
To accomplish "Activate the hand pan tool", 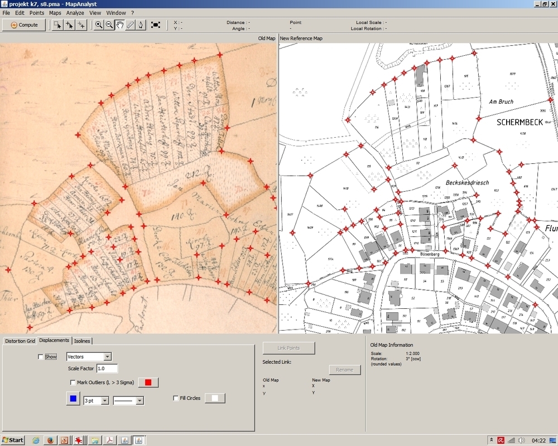I will pos(120,25).
